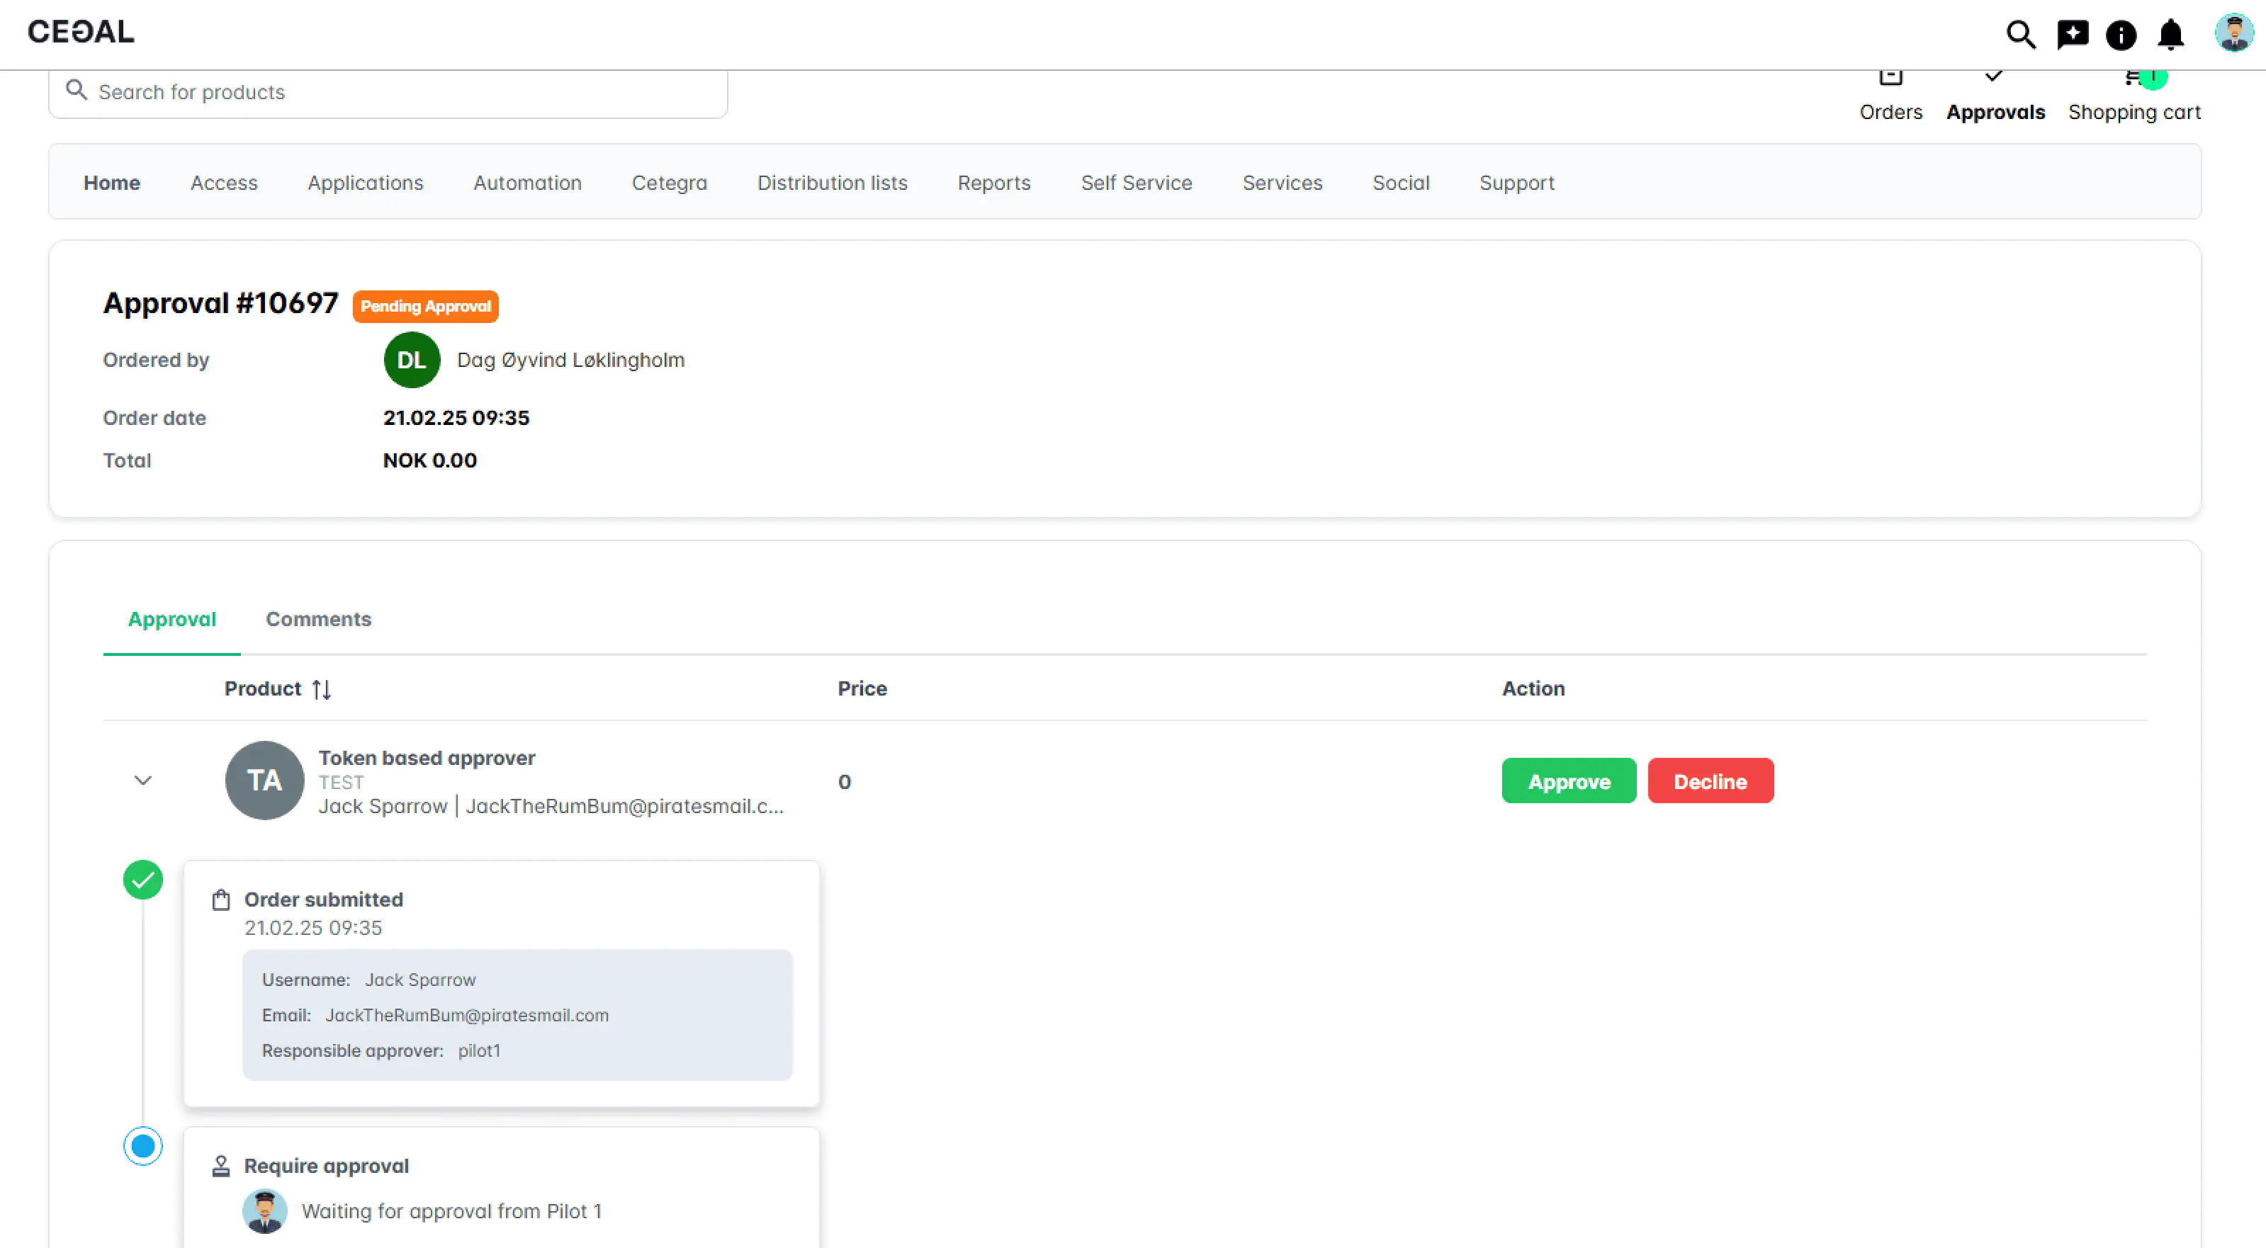Screen dimensions: 2266x1248
Task: Open the Orders icon
Action: coord(1891,79)
